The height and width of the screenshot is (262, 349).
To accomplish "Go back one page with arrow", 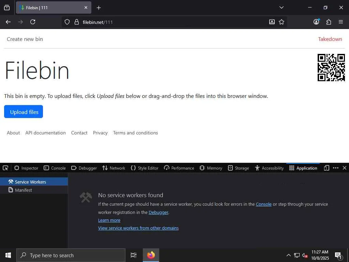I will (x=8, y=22).
